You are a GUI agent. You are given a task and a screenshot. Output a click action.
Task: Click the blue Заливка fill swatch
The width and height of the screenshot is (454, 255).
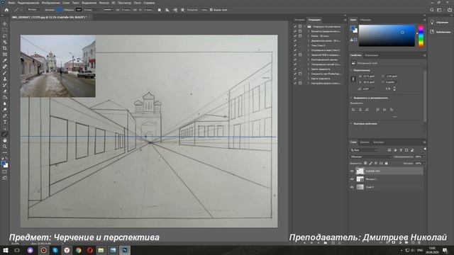pos(59,9)
